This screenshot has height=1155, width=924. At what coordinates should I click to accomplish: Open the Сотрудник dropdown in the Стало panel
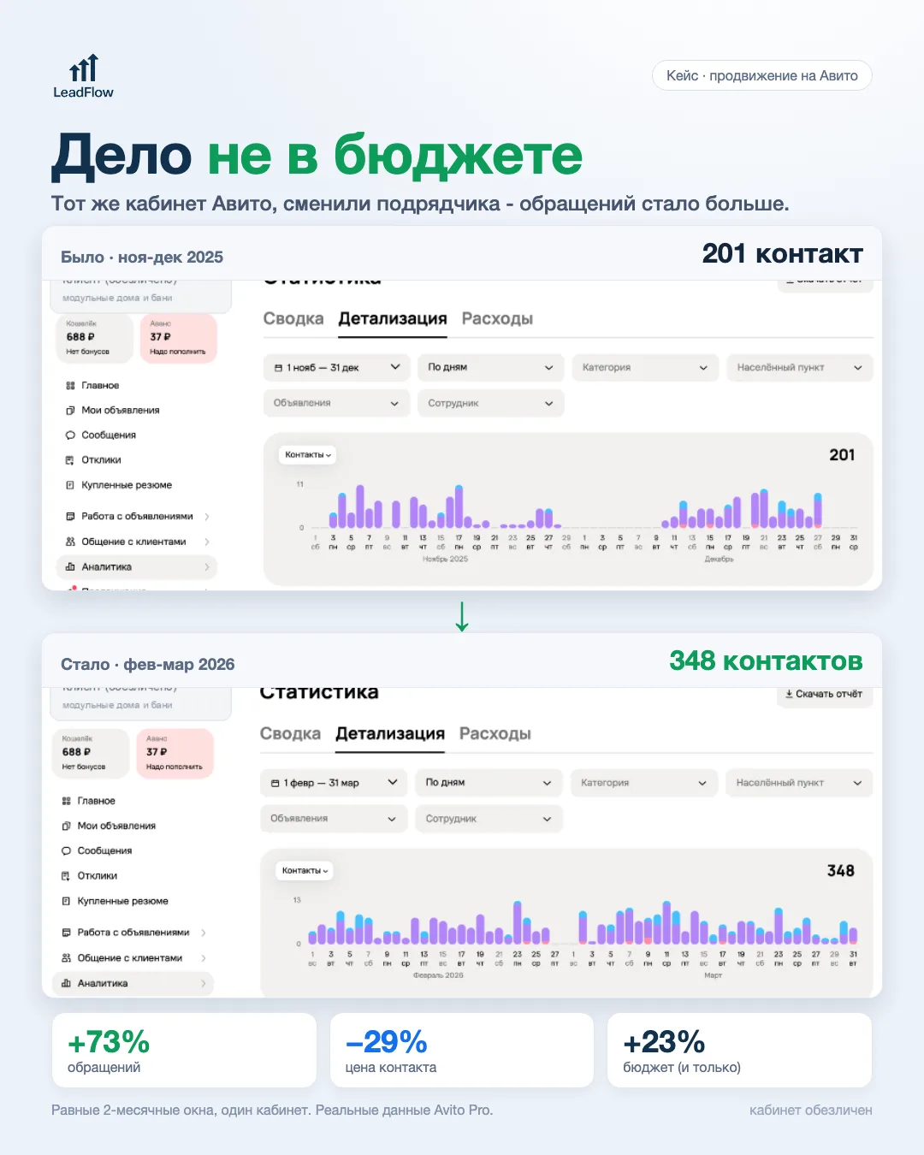[489, 819]
